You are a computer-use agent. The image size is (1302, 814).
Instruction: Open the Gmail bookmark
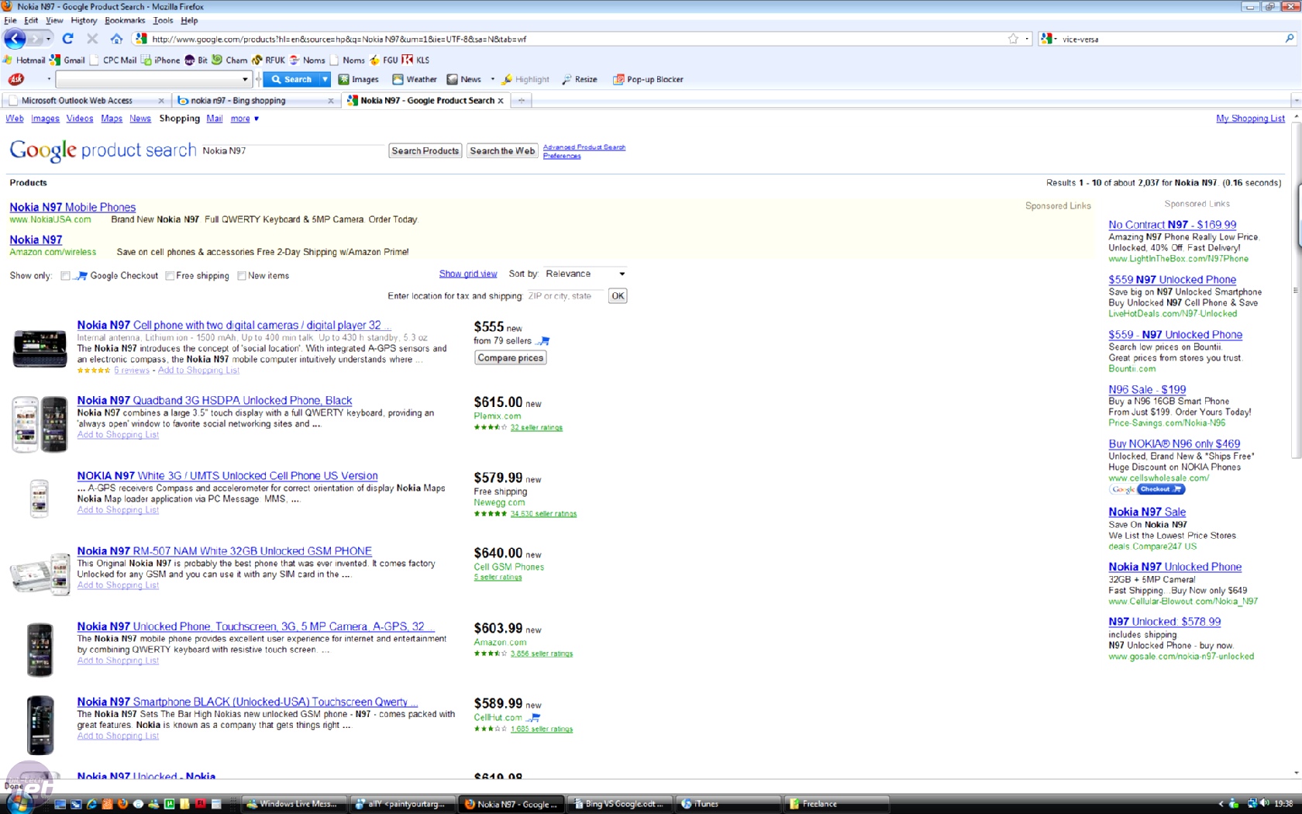(67, 60)
